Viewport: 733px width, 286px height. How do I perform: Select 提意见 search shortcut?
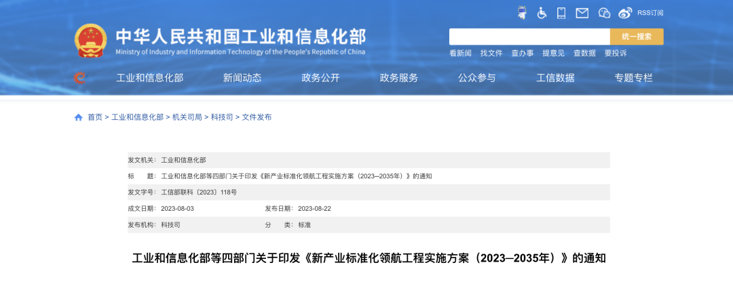pos(554,53)
